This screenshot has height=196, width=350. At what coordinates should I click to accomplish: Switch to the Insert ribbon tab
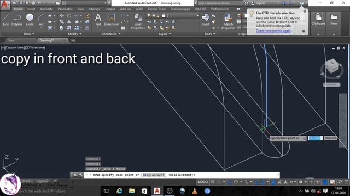pyautogui.click(x=31, y=9)
